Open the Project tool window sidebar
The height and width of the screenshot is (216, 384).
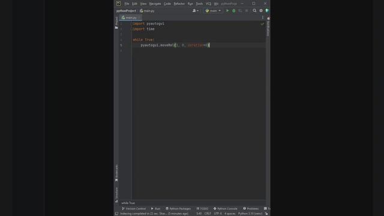point(116,23)
